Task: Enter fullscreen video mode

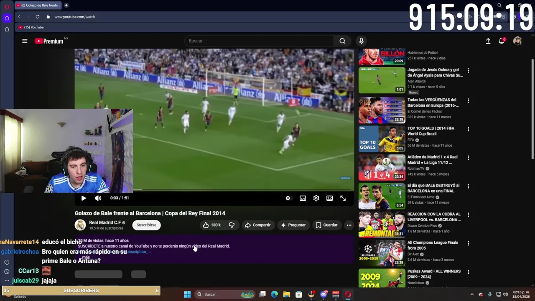Action: 343,198
